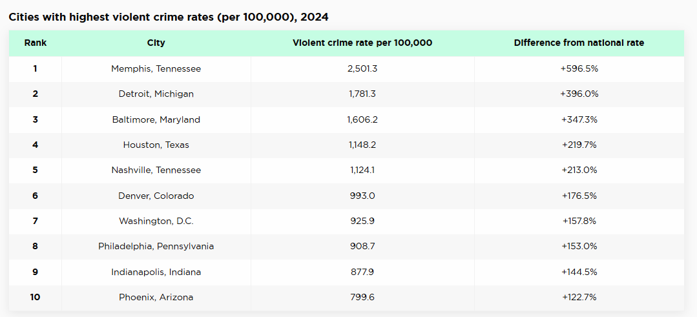Click the 1,606.2 rate cell
The image size is (697, 317).
coord(362,119)
